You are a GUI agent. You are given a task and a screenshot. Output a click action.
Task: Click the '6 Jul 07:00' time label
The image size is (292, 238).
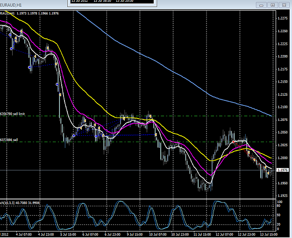coord(90,234)
